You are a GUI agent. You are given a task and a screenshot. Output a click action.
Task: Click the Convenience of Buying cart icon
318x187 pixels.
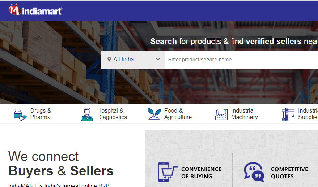pyautogui.click(x=167, y=172)
